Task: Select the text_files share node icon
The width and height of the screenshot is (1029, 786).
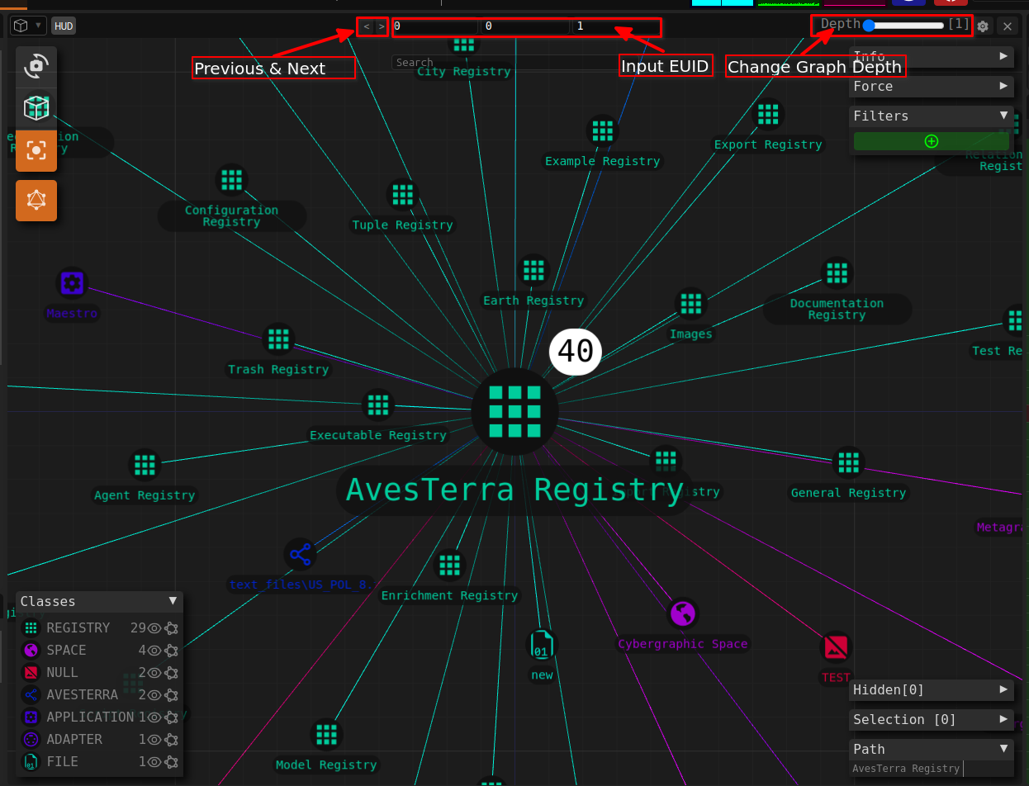Action: pos(301,554)
